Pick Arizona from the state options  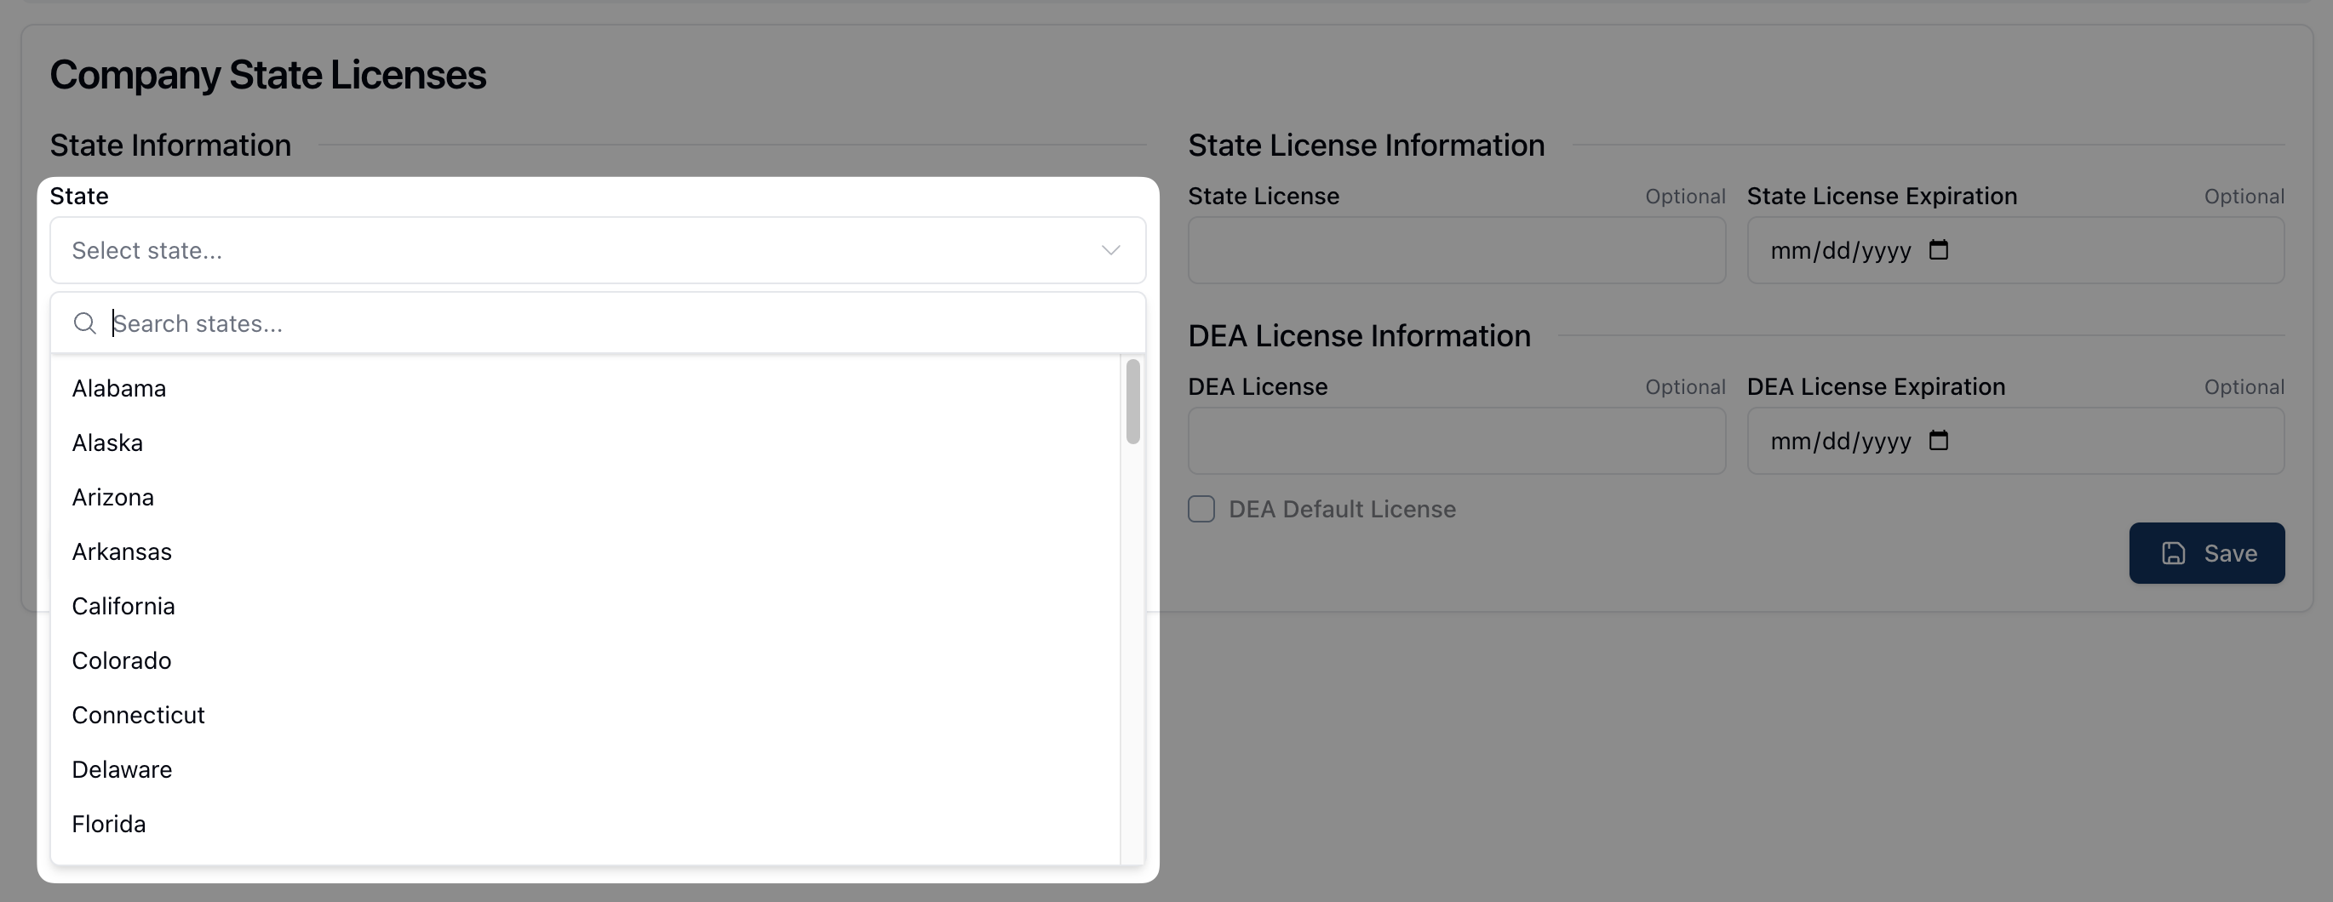(x=112, y=498)
